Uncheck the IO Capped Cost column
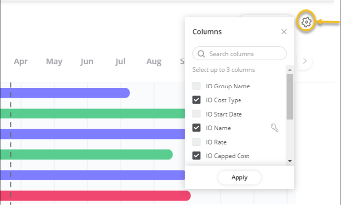 coord(197,156)
